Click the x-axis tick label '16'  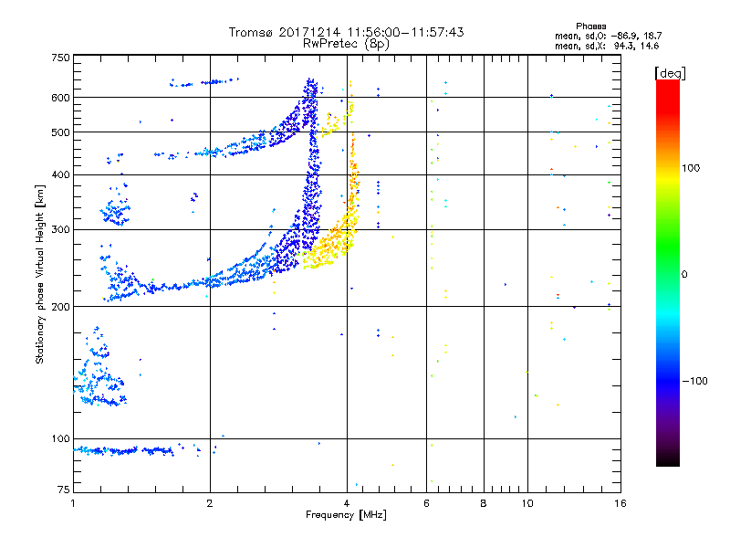[x=620, y=503]
